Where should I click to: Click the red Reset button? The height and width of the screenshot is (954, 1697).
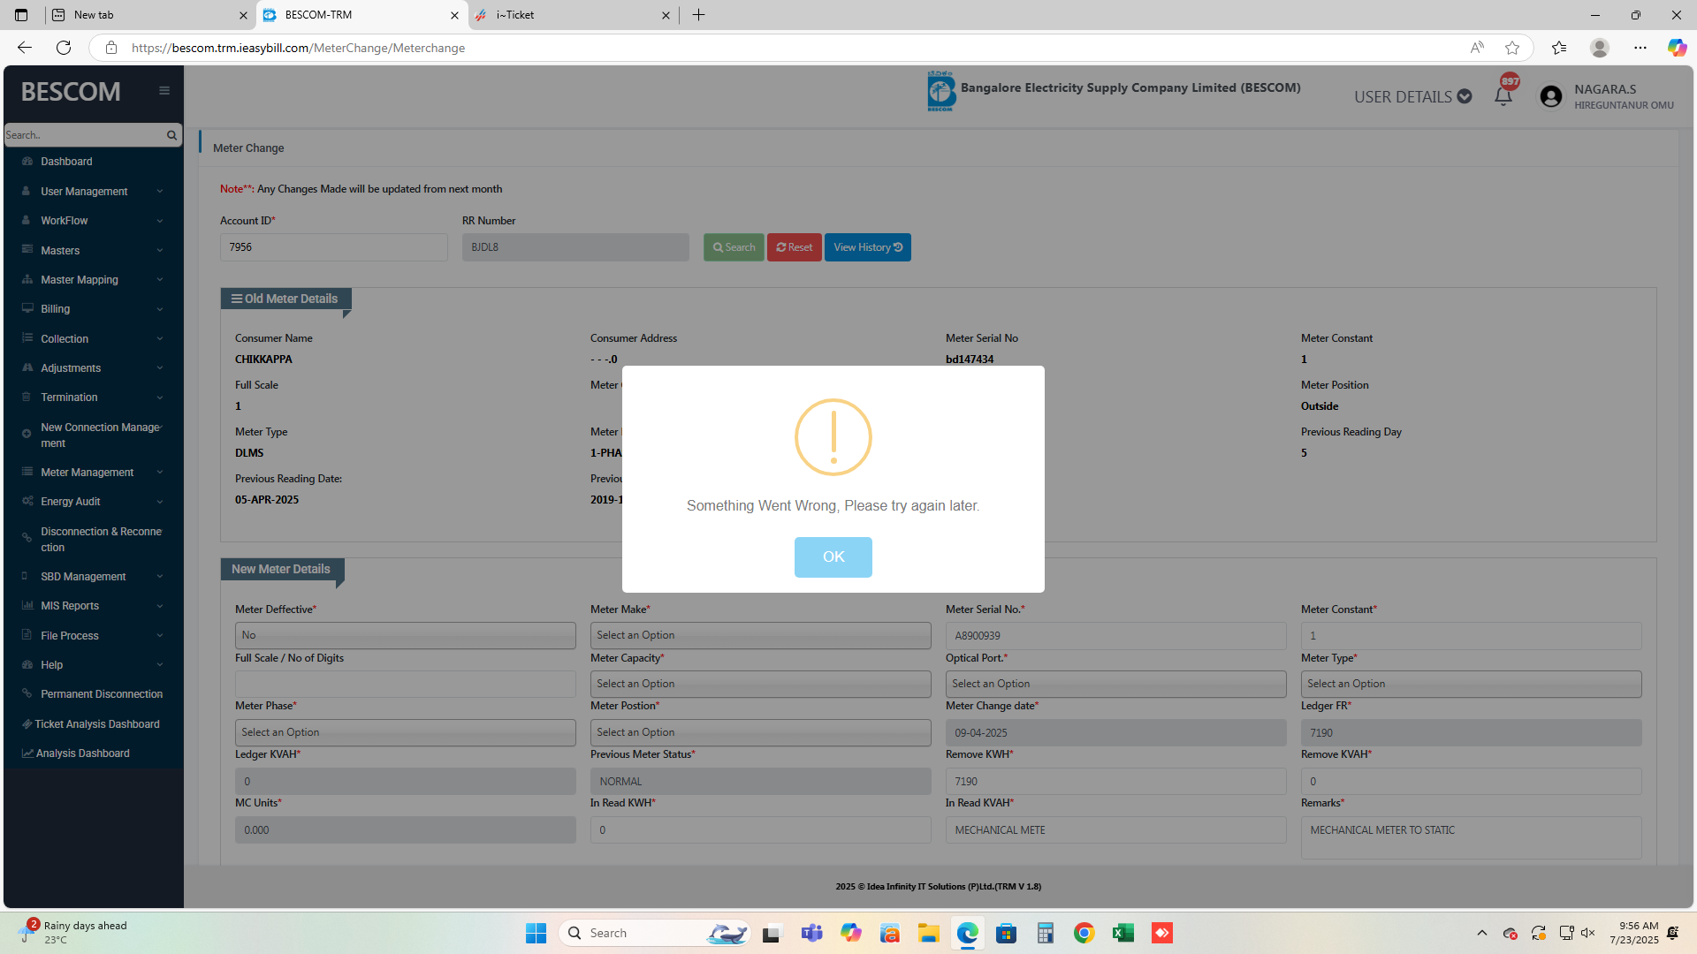click(794, 247)
